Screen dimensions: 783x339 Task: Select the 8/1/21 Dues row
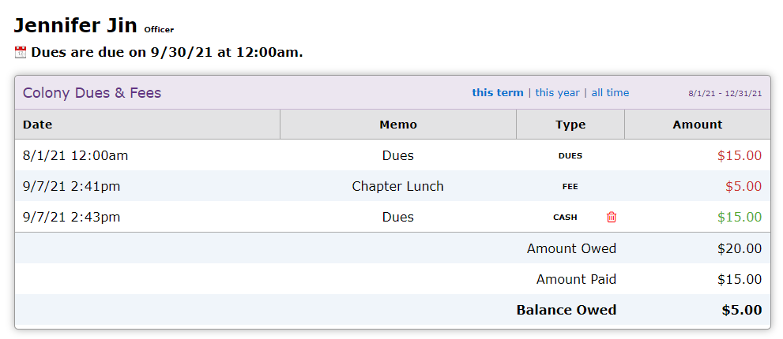(x=393, y=155)
